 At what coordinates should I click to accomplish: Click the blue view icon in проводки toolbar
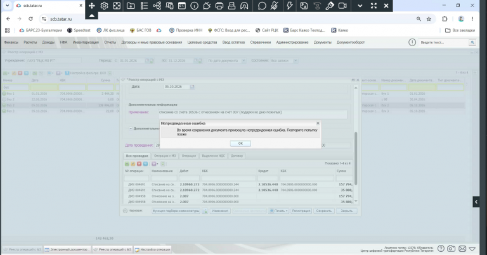click(145, 164)
